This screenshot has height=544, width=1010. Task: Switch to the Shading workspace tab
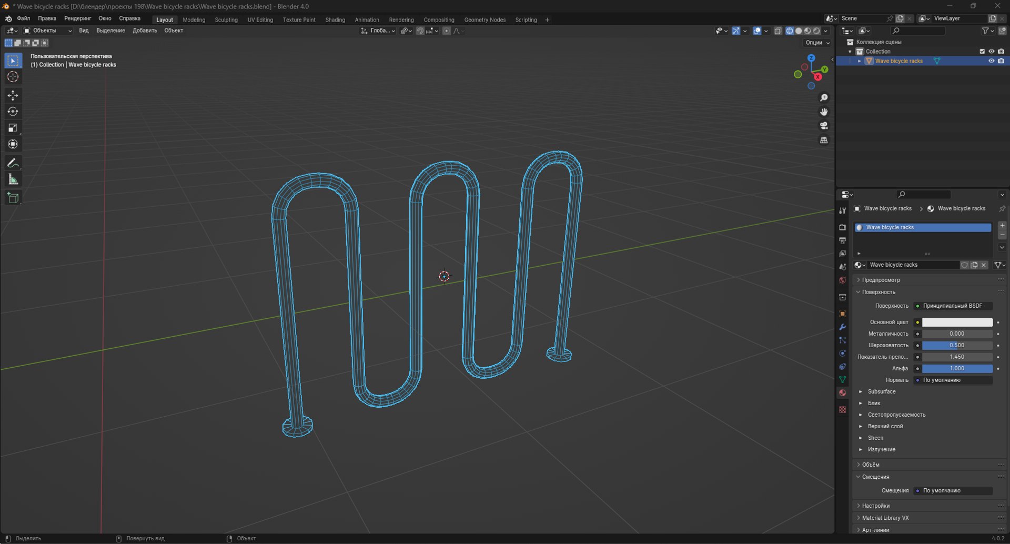point(335,20)
